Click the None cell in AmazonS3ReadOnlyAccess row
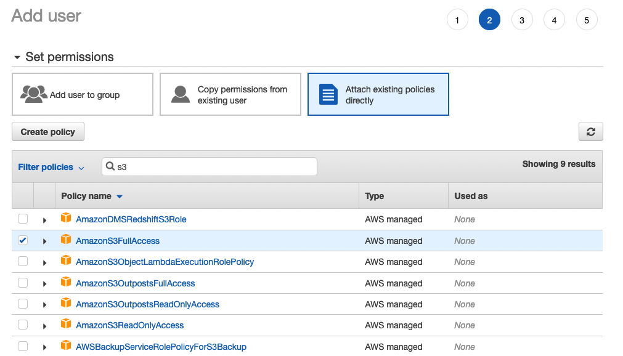This screenshot has height=356, width=623. [x=465, y=325]
